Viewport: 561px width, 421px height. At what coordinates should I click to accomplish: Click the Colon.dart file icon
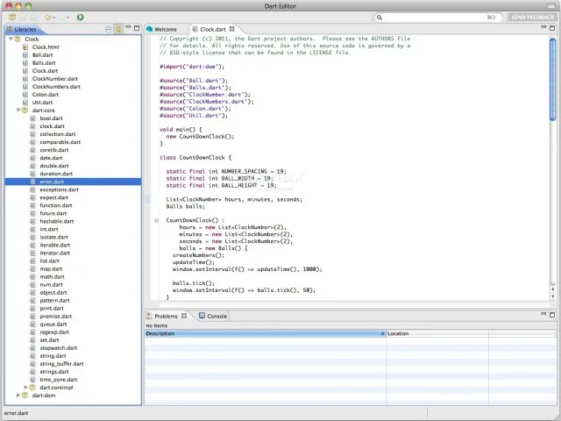pos(25,95)
